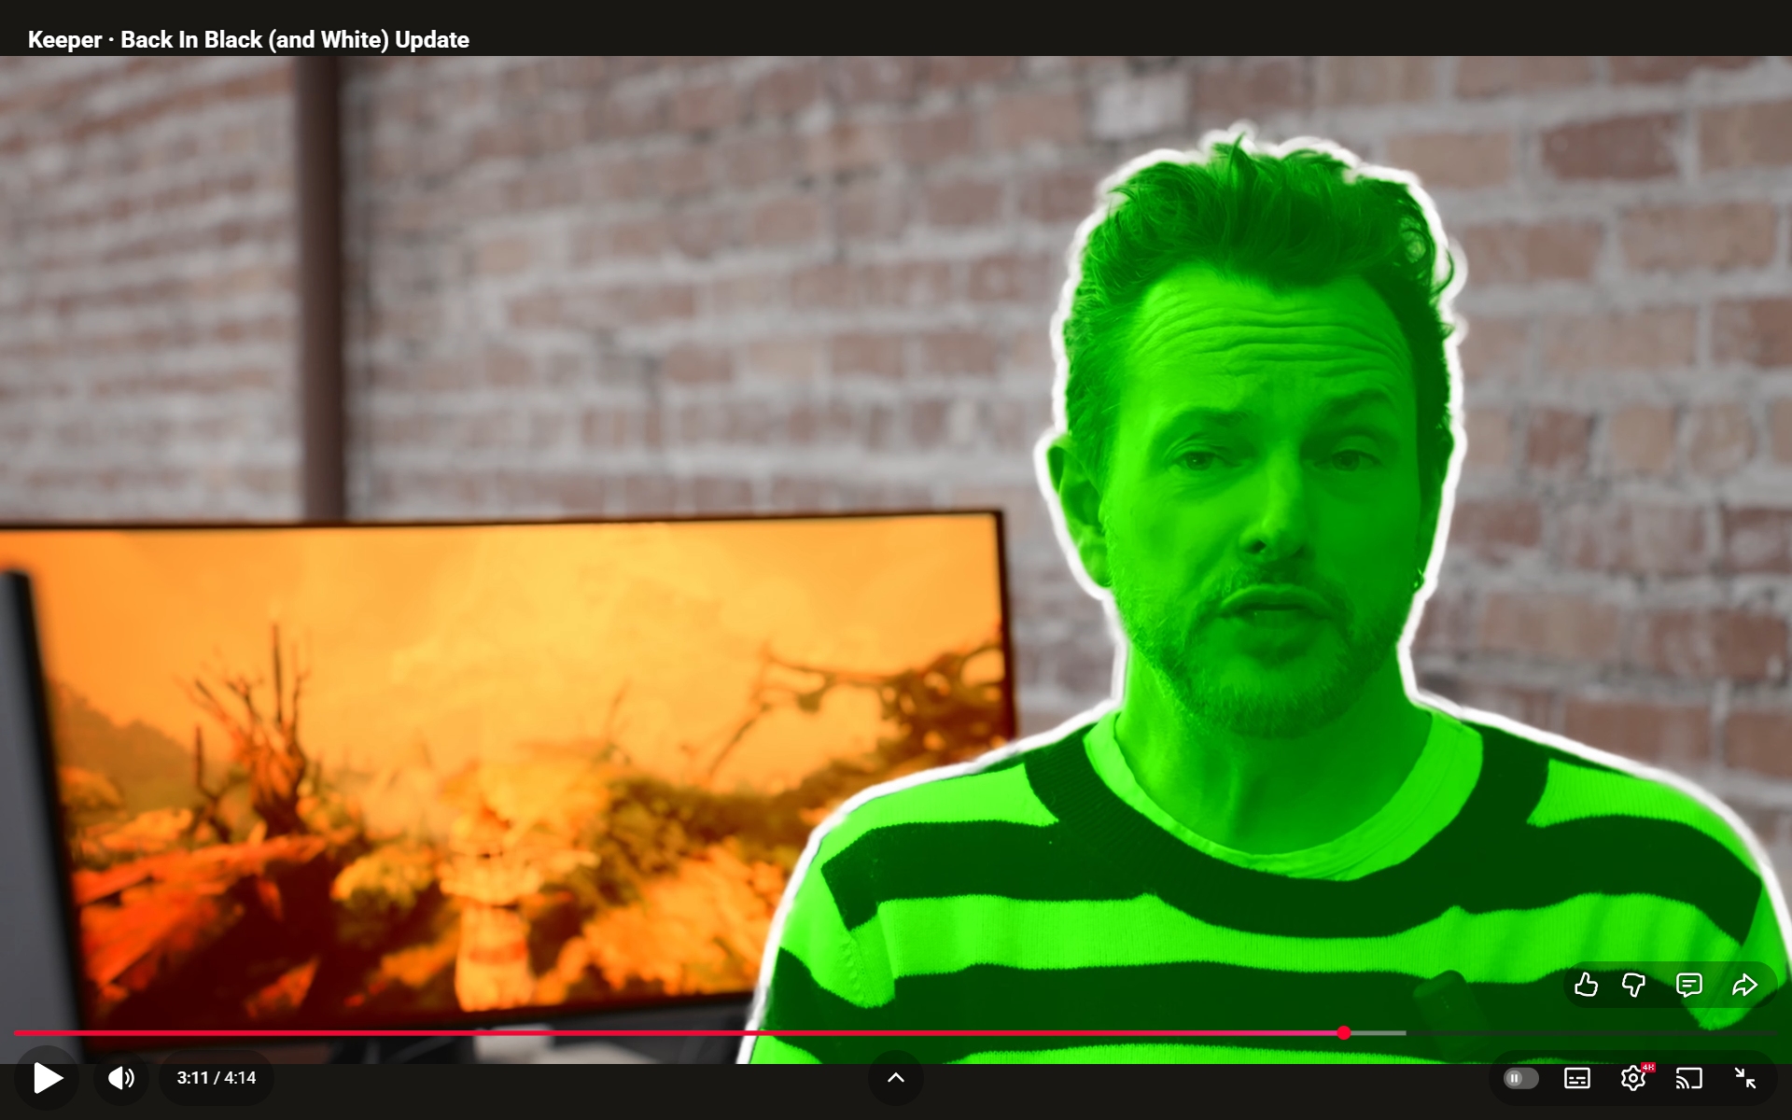Viewport: 1792px width, 1120px height.
Task: Expand more videos with the up chevron
Action: (x=895, y=1078)
